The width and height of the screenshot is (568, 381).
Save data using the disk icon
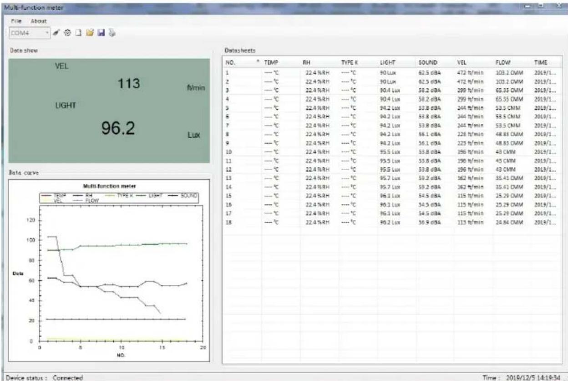point(101,33)
